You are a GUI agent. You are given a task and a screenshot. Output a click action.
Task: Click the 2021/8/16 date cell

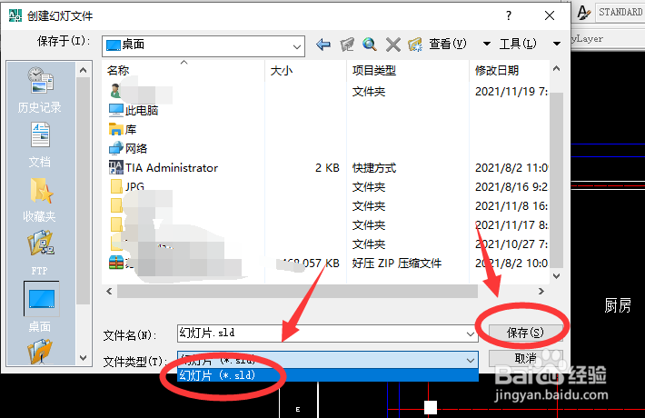click(511, 186)
